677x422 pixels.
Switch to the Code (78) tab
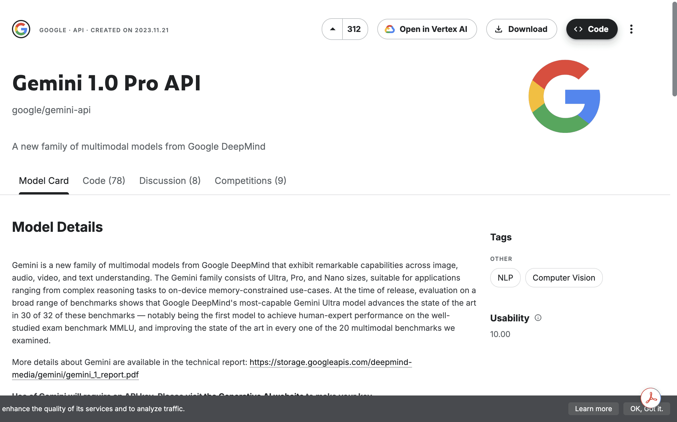point(104,180)
